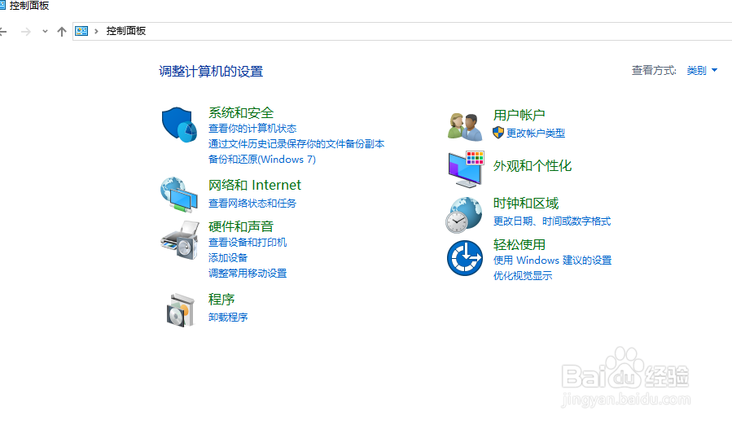Click 使用 Windows 建议的设置 link
The width and height of the screenshot is (732, 425).
pos(552,261)
